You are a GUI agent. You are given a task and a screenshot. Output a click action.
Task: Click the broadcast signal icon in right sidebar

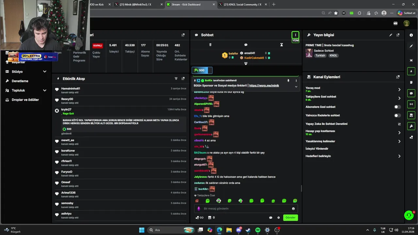tap(411, 104)
